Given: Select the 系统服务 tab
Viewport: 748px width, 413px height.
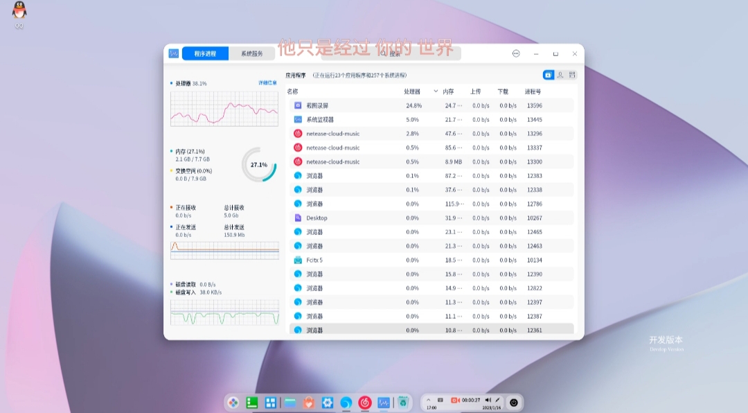Looking at the screenshot, I should (x=252, y=53).
